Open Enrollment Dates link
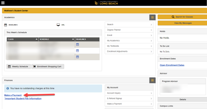This screenshot has height=109, width=207. 172,65
